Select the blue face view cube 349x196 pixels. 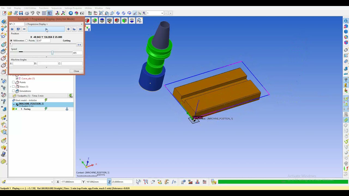click(102, 20)
